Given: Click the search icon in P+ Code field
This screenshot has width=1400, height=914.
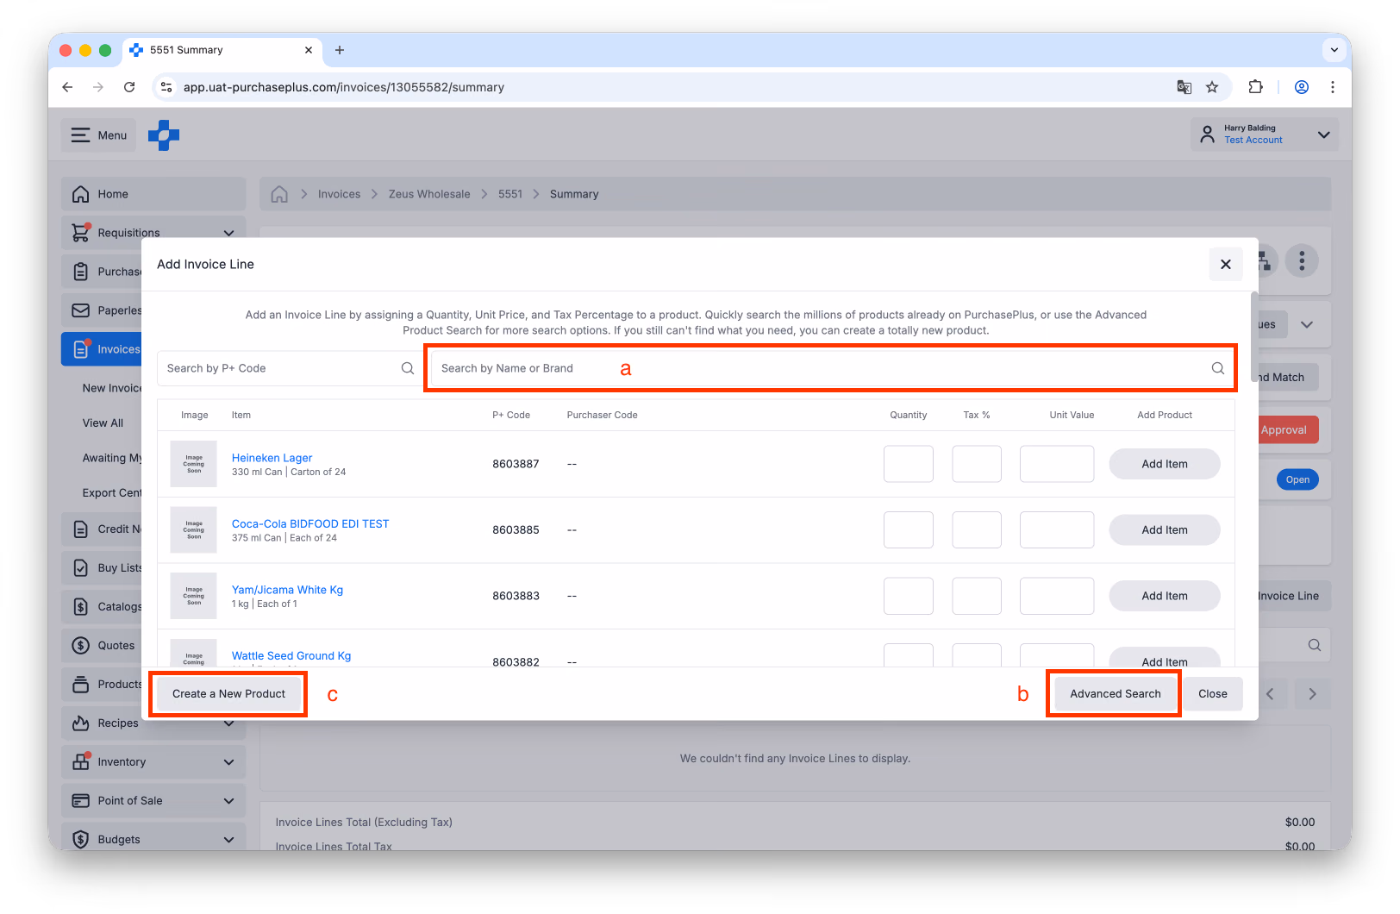Looking at the screenshot, I should pos(408,368).
